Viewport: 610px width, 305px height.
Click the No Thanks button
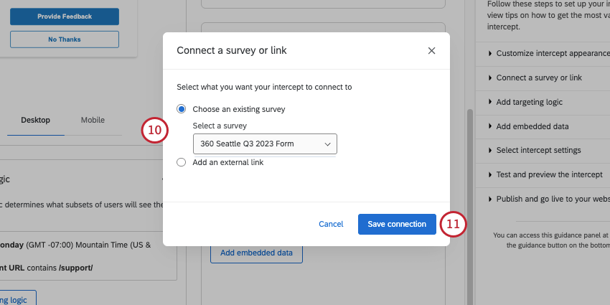pos(65,39)
